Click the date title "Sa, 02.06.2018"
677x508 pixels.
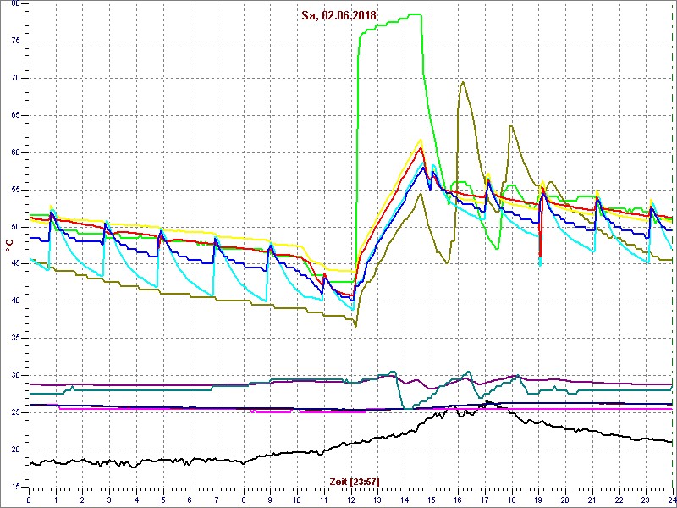340,16
